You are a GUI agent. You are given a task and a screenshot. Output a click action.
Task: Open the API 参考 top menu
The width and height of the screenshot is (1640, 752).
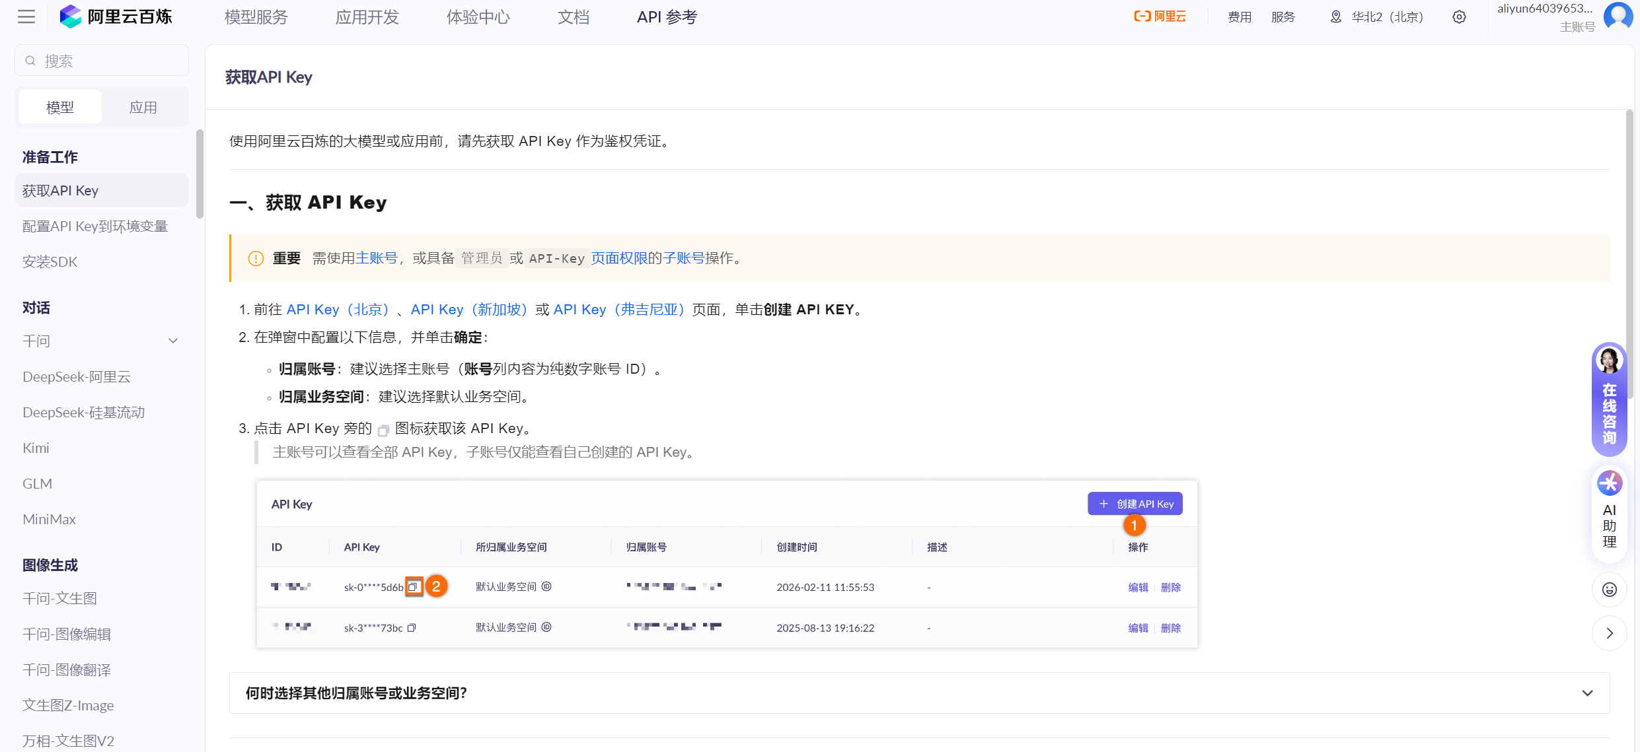point(667,17)
